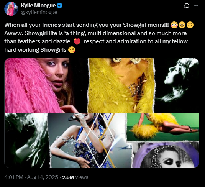This screenshot has width=205, height=187.
Task: Open the yellow feathers on green photo
Action: (x=163, y=127)
